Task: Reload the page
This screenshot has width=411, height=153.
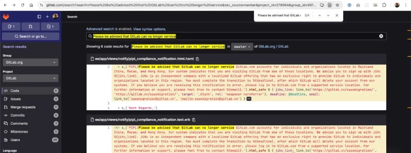Action: (x=22, y=5)
